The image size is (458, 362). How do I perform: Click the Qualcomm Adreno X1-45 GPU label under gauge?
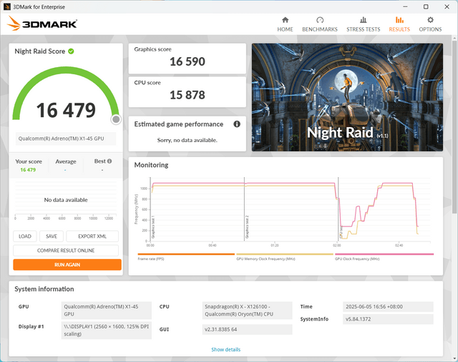click(66, 139)
